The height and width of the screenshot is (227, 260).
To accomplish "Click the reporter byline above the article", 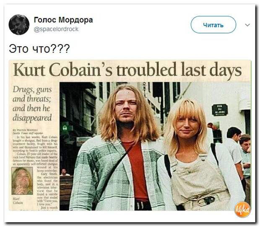I will click(x=28, y=131).
